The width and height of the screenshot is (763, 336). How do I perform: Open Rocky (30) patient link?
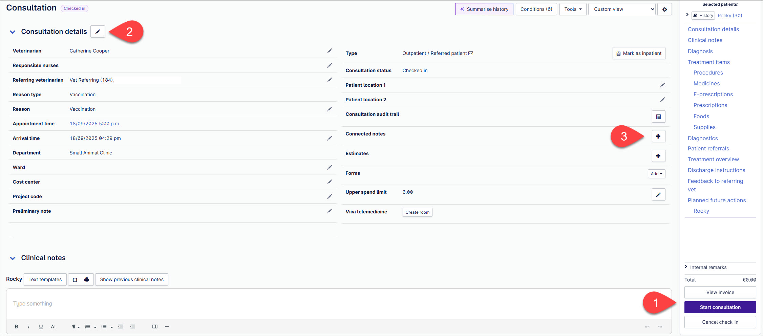pos(729,16)
